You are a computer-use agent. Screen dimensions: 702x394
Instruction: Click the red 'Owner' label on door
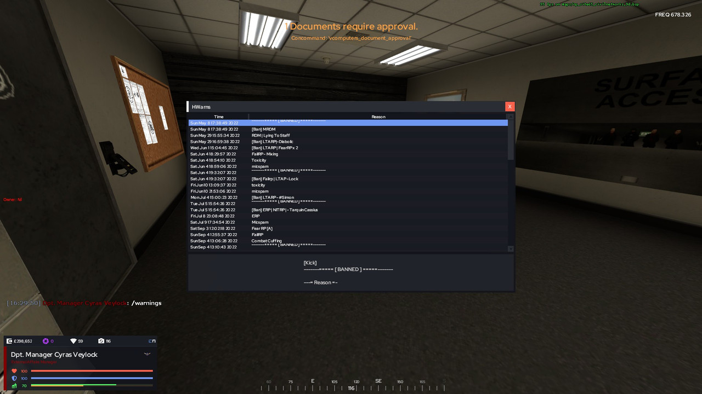click(13, 200)
